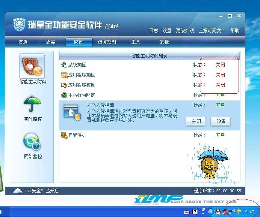Click the 自我保护 lion icon

pyautogui.click(x=64, y=135)
